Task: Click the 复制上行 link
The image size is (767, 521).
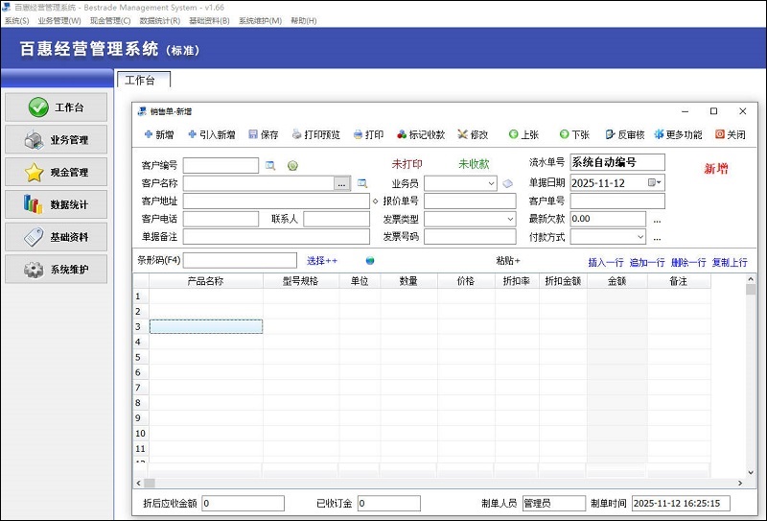Action: tap(730, 263)
